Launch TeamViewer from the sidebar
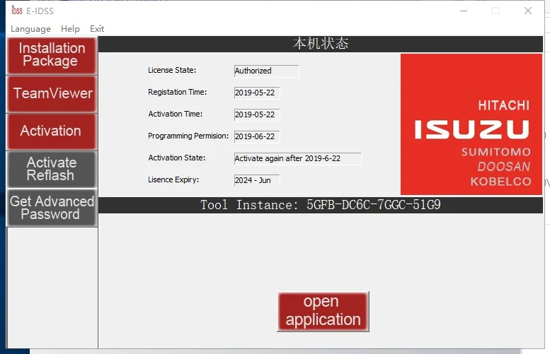The height and width of the screenshot is (354, 550). pos(52,94)
